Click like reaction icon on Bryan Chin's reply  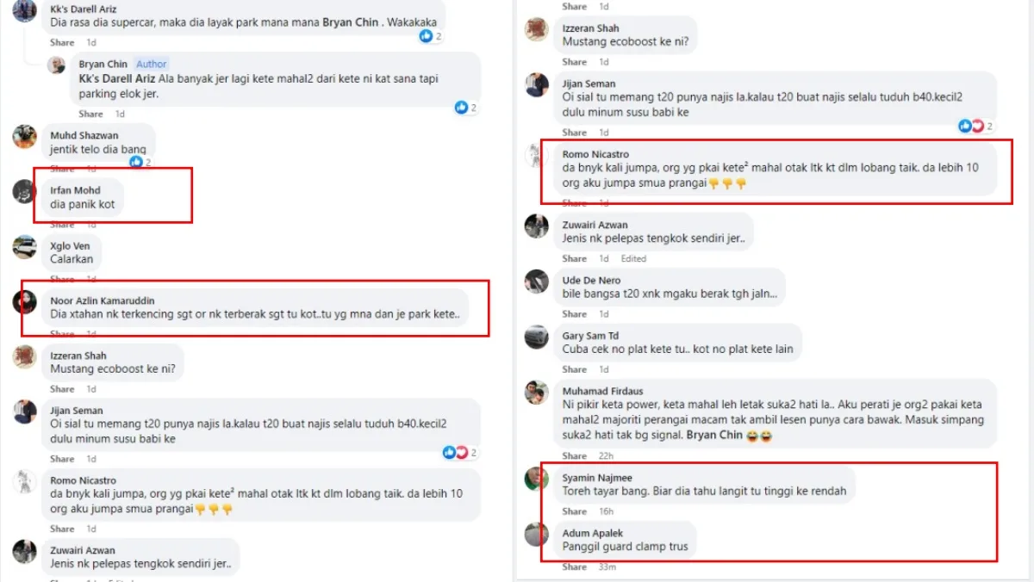[x=461, y=108]
